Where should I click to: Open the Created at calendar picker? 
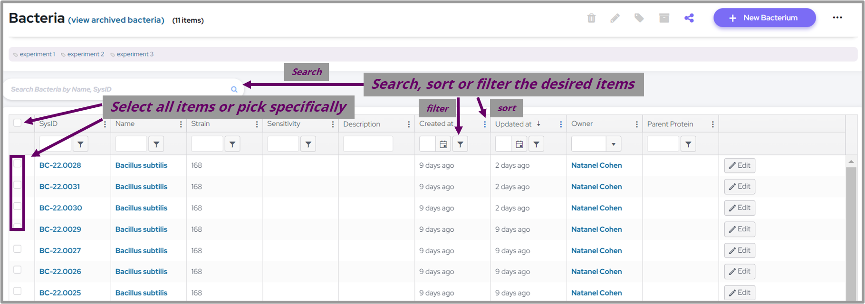pos(443,144)
